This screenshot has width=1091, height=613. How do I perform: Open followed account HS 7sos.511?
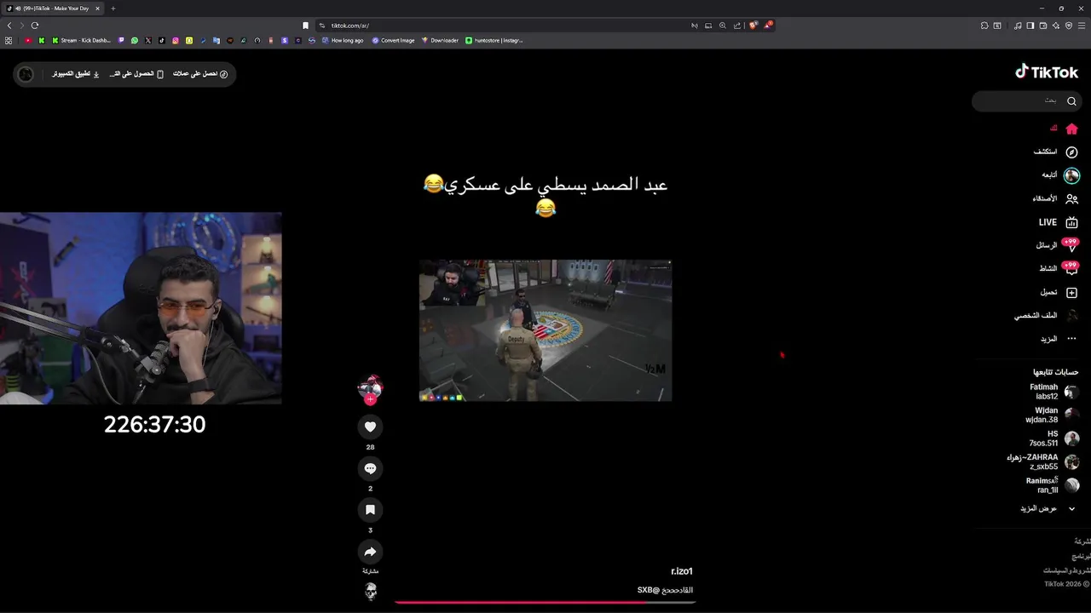[x=1053, y=438]
